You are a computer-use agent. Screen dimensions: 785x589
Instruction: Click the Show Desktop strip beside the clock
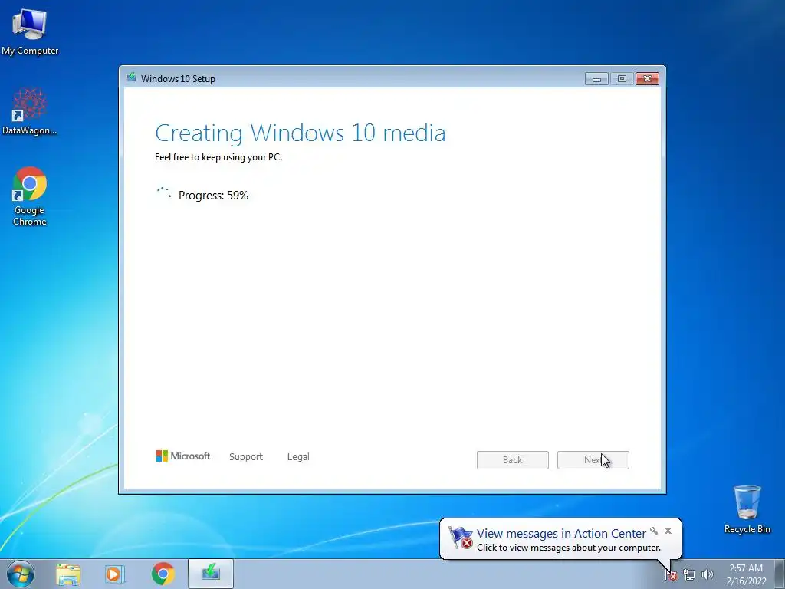[780, 574]
